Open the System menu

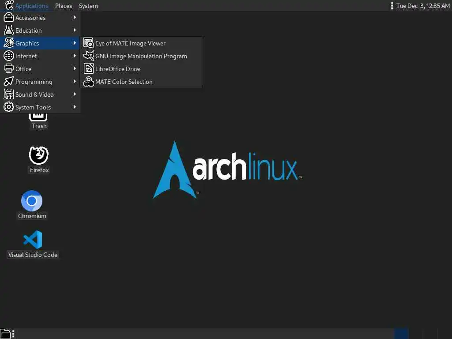(x=88, y=6)
